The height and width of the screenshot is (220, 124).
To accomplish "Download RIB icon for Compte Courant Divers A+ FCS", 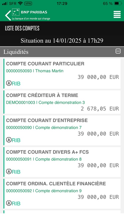I will tap(9, 171).
